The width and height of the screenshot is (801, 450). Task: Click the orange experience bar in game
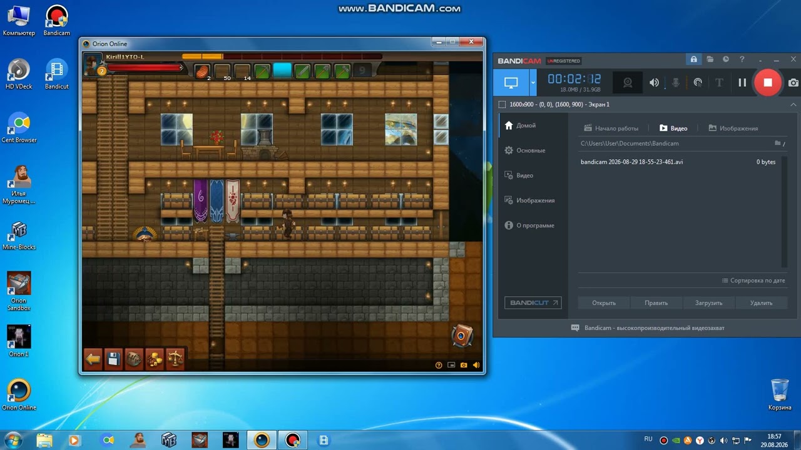[282, 56]
